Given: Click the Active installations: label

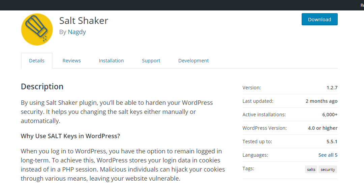Looking at the screenshot, I should [264, 115].
